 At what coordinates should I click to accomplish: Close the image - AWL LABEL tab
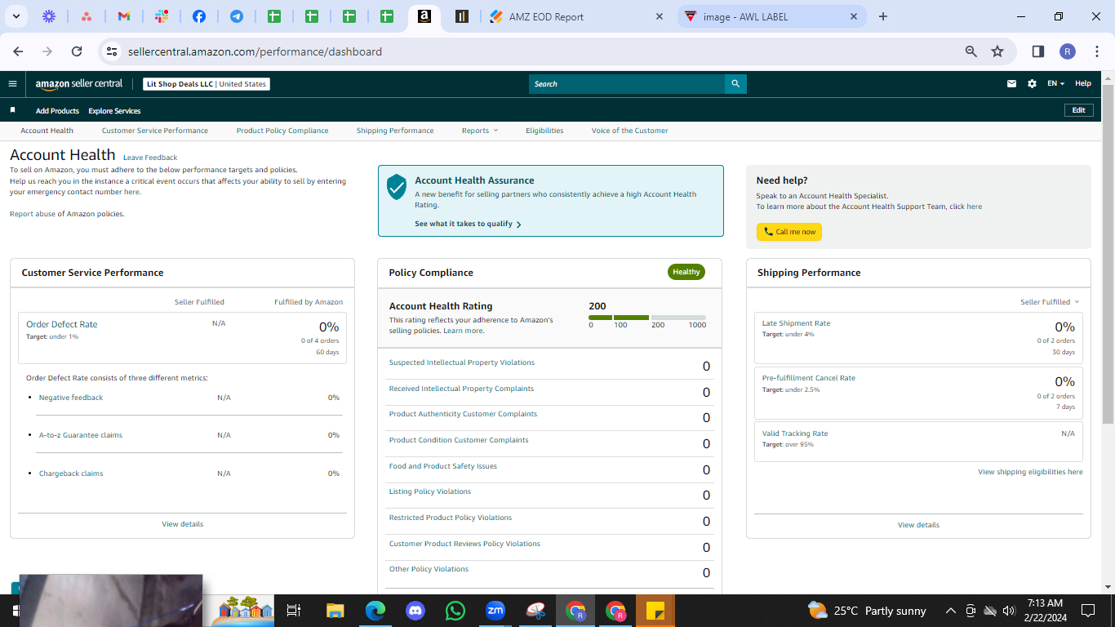coord(854,16)
